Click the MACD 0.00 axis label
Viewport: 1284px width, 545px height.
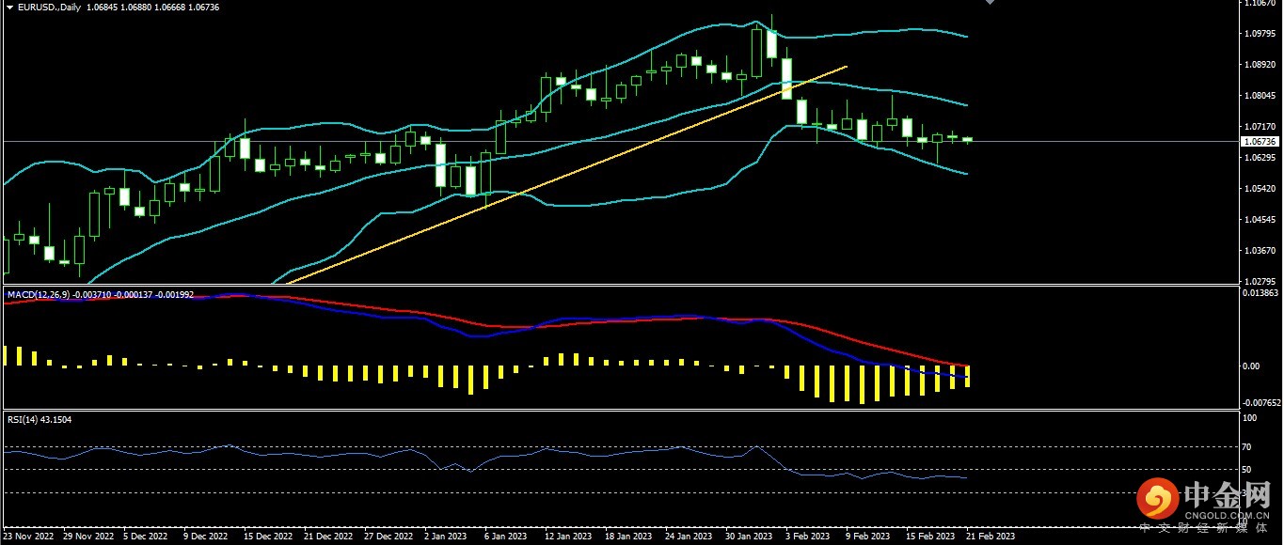[x=1252, y=366]
